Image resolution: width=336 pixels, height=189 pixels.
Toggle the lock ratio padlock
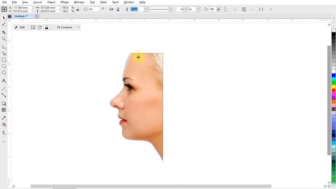tap(78, 9)
